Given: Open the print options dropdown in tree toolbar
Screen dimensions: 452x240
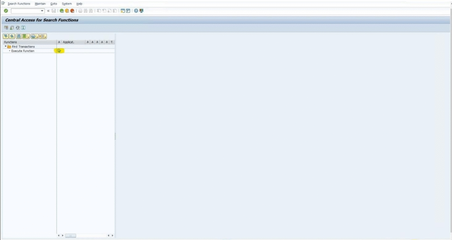Looking at the screenshot, I should pos(37,37).
